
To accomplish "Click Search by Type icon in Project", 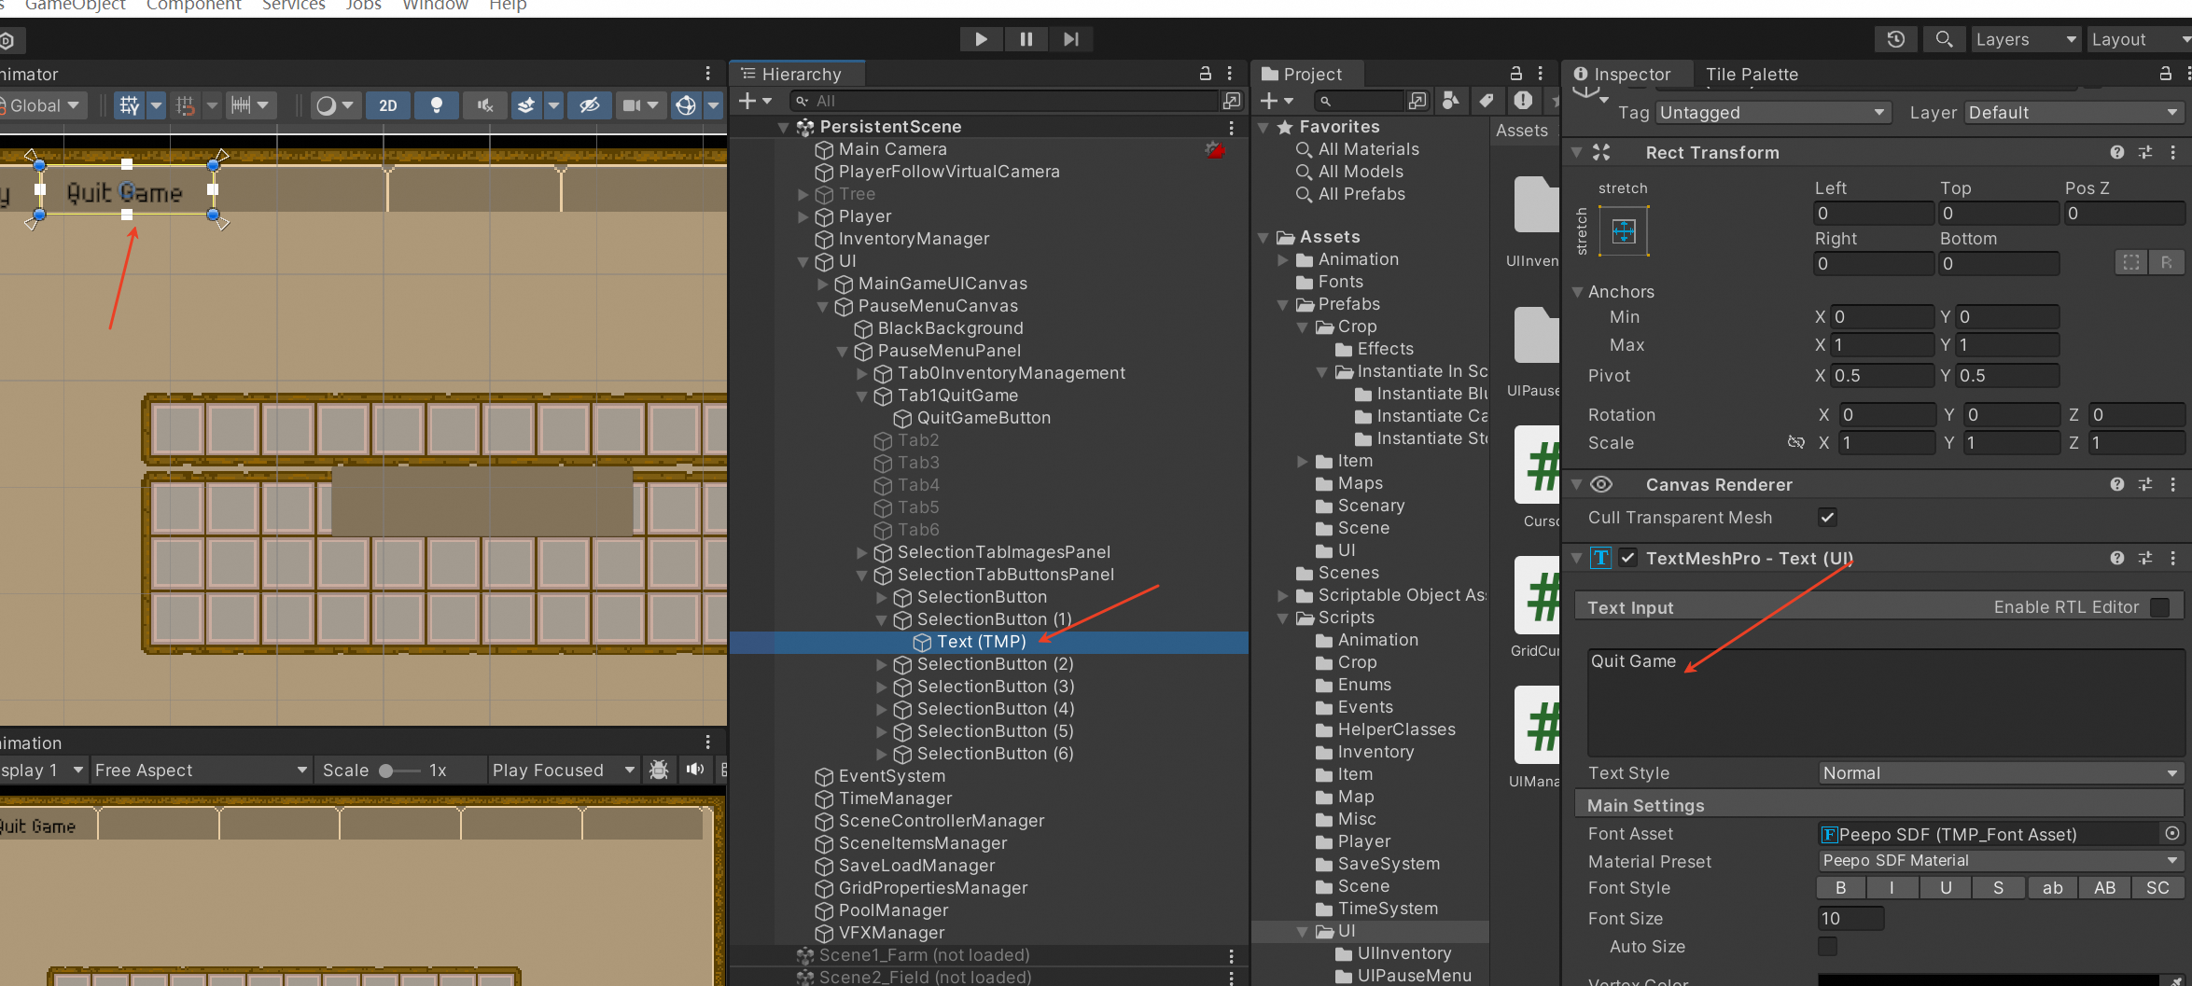I will [x=1451, y=101].
